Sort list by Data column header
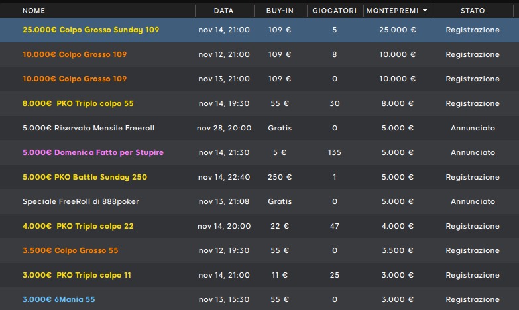 tap(223, 11)
